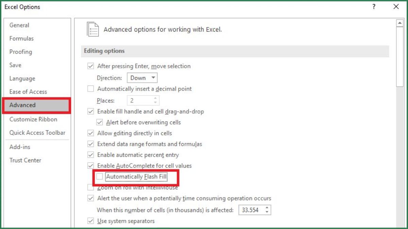The height and width of the screenshot is (229, 408).
Task: Increase Places with the up stepper arrow
Action: click(x=155, y=98)
